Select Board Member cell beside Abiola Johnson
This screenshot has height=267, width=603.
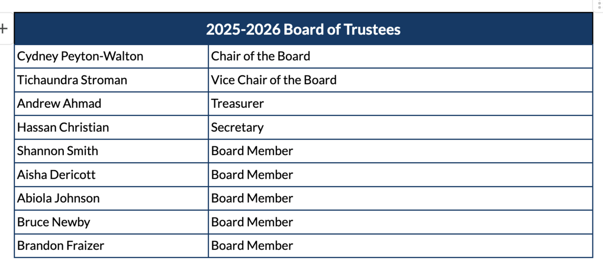400,198
